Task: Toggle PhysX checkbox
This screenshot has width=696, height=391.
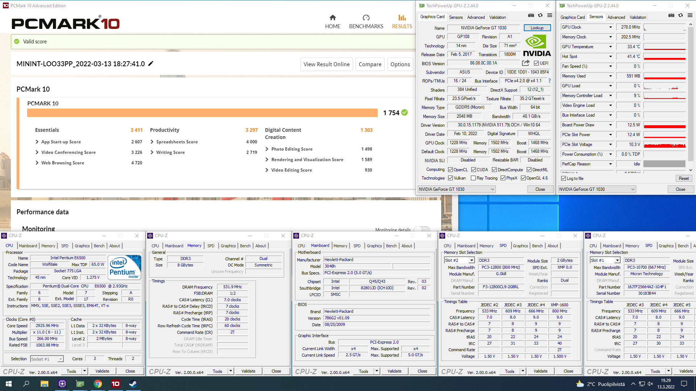Action: (503, 178)
